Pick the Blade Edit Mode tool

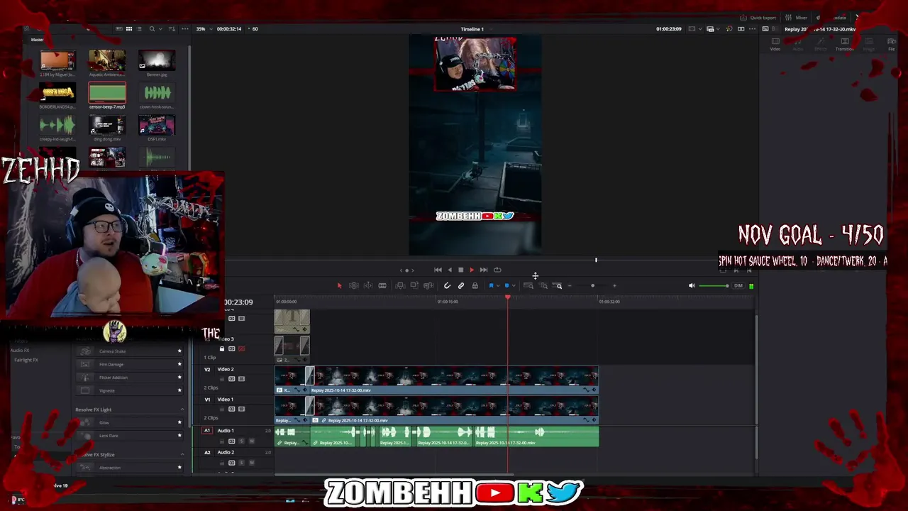tap(382, 285)
